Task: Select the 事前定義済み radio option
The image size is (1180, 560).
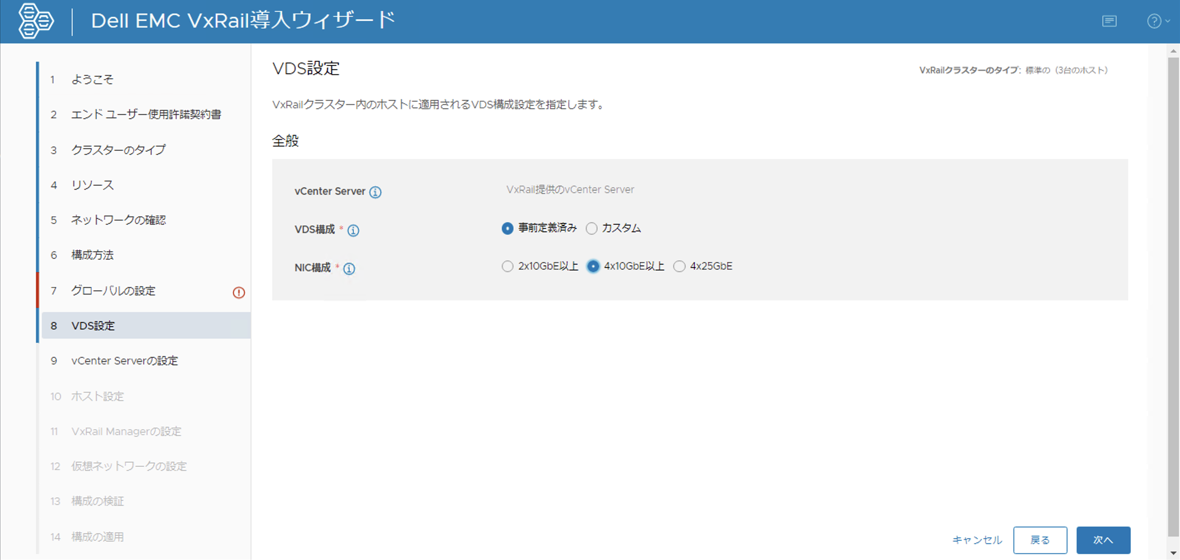Action: click(507, 228)
